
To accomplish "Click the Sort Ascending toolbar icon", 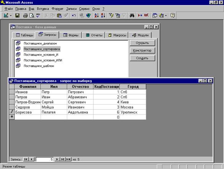I will tap(96, 15).
